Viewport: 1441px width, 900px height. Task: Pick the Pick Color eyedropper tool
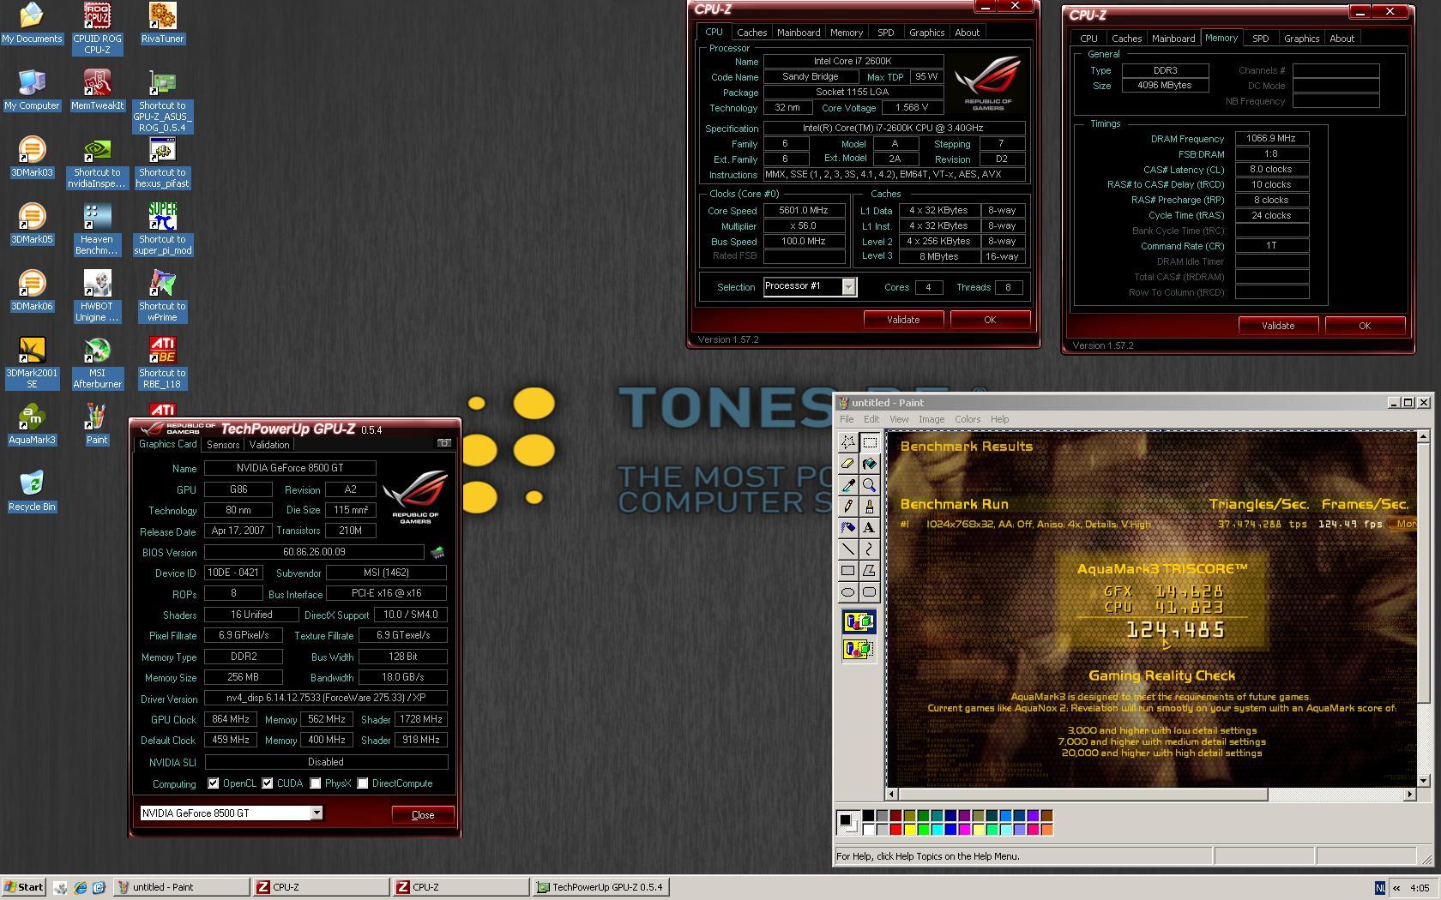pyautogui.click(x=847, y=485)
